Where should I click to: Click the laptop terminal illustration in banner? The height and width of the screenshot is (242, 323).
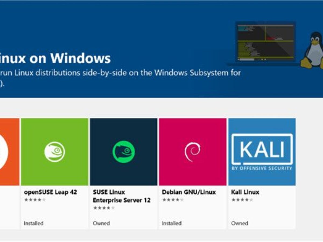(265, 42)
